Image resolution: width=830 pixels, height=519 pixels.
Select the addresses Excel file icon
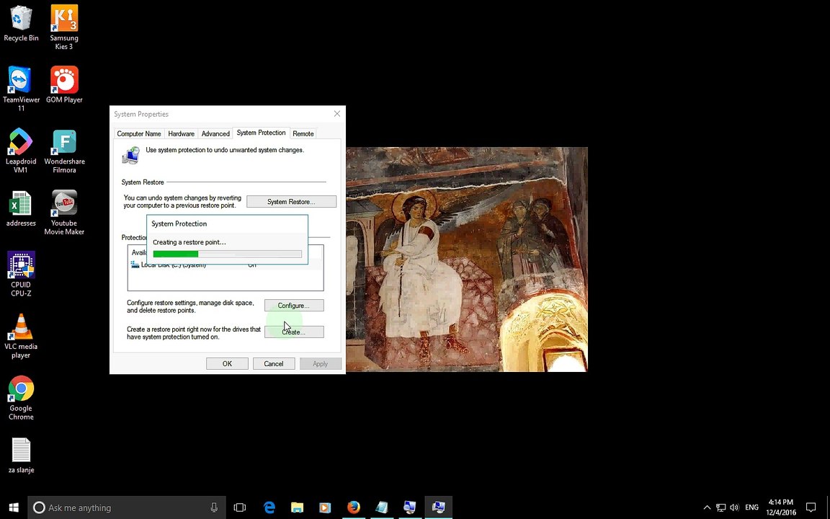21,208
